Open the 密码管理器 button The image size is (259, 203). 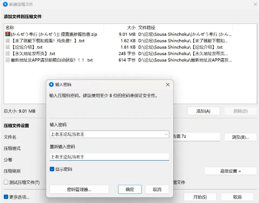click(x=79, y=189)
